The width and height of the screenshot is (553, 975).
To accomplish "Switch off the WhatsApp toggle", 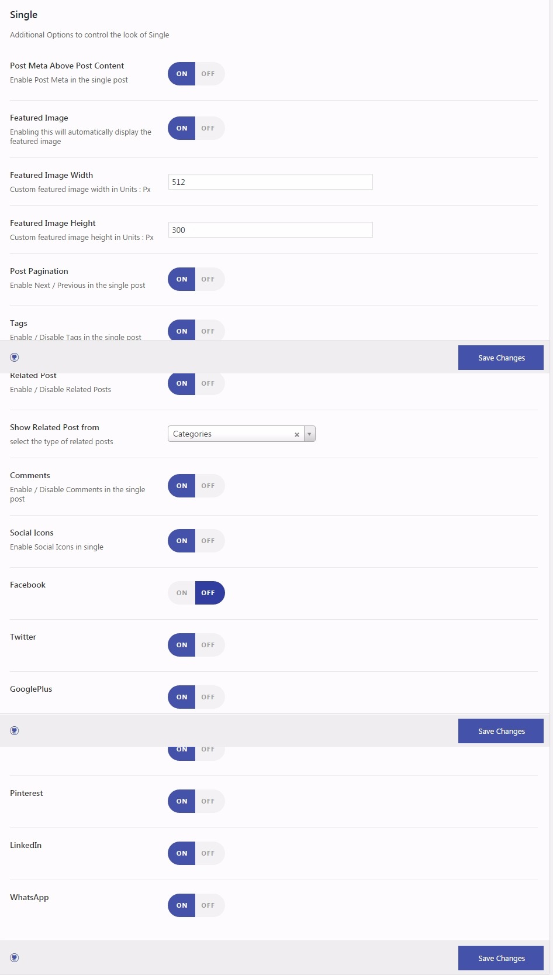I will [209, 905].
